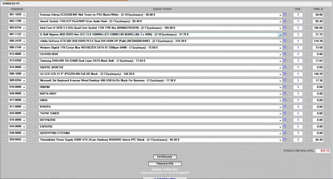Open code dropdown 013-0399

click(x=17, y=61)
